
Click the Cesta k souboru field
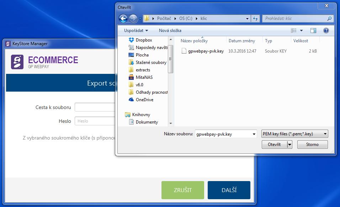pos(95,107)
